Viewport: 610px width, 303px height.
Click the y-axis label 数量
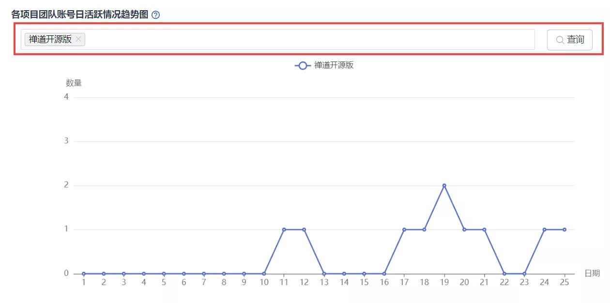(x=74, y=83)
